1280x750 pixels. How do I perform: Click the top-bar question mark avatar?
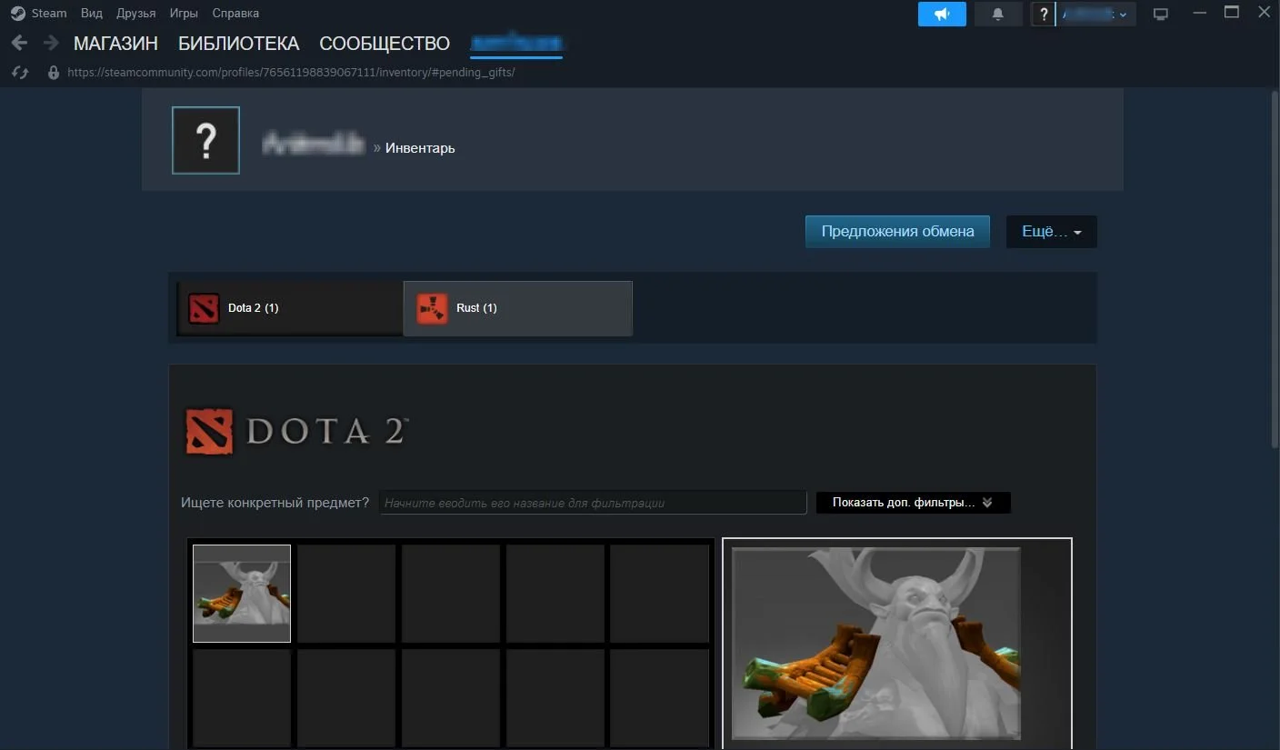(1044, 14)
